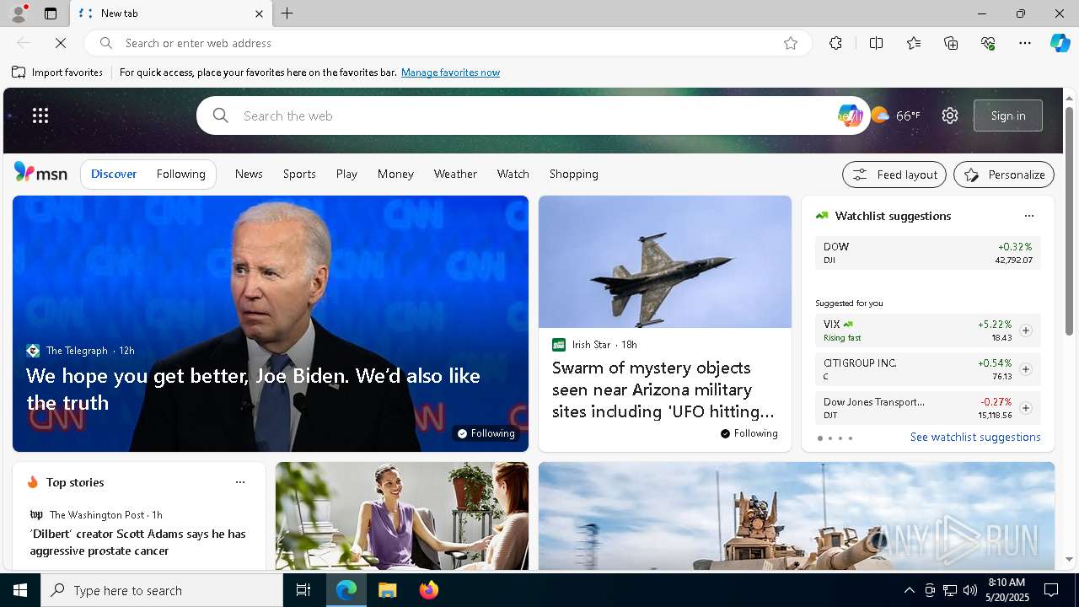This screenshot has height=607, width=1079.
Task: Select first watchlist carousel dot
Action: tap(819, 438)
